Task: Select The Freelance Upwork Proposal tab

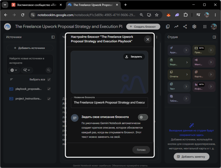Action: point(93,5)
